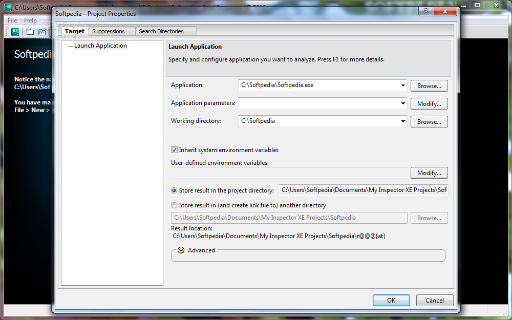Switch to the Target tab
The image size is (512, 320).
pos(74,31)
